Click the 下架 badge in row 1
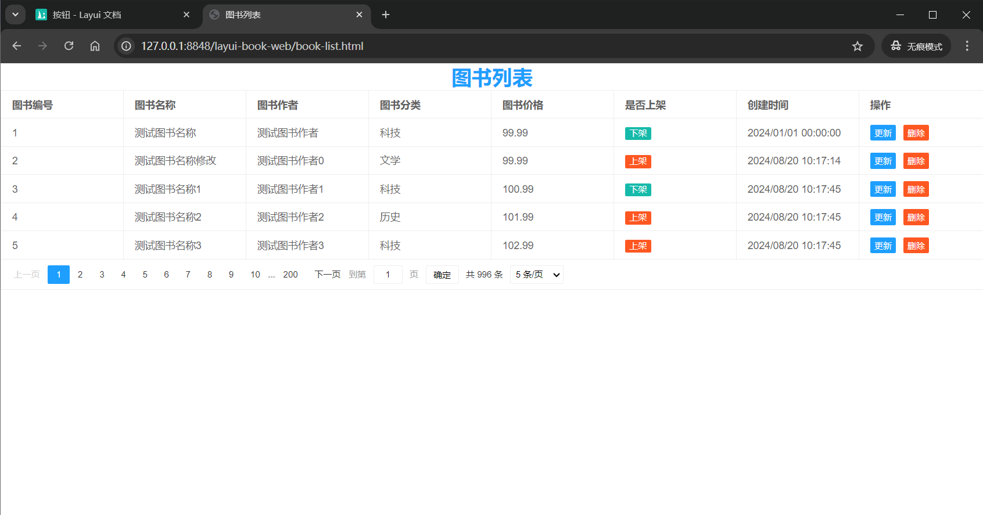This screenshot has width=983, height=515. coord(638,134)
